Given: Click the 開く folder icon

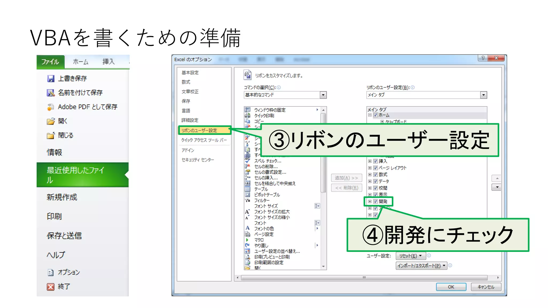Looking at the screenshot, I should (x=51, y=121).
